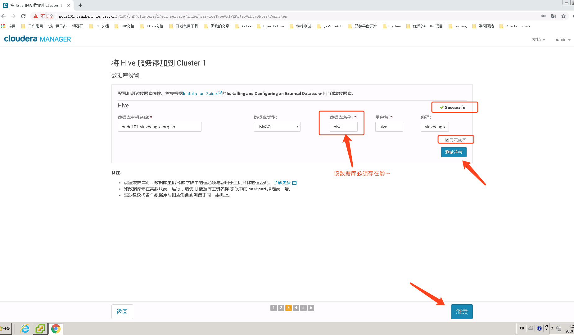574x335 pixels.
Task: Open the translate icon in the address bar
Action: pos(553,16)
